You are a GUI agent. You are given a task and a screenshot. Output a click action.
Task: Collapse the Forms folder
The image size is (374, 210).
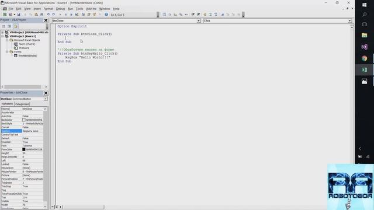tap(7, 52)
